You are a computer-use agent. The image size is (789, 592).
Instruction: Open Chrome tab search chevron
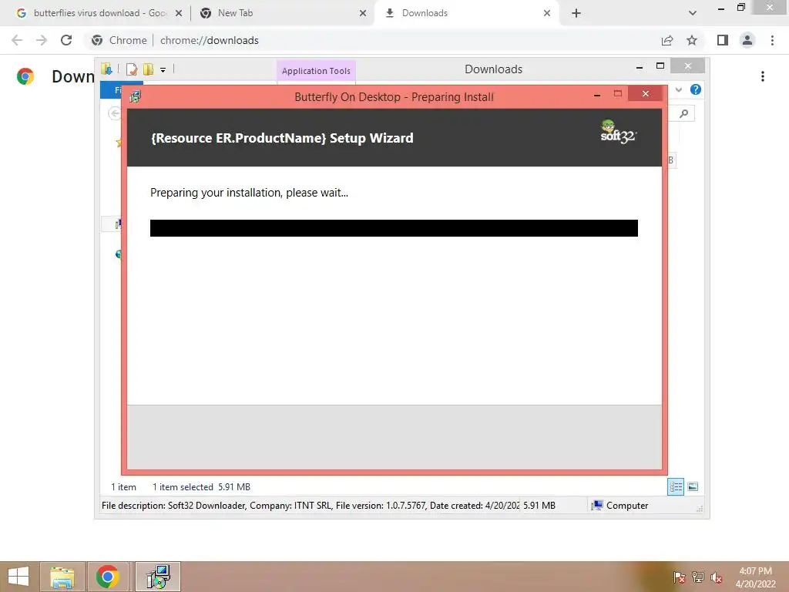pos(693,14)
